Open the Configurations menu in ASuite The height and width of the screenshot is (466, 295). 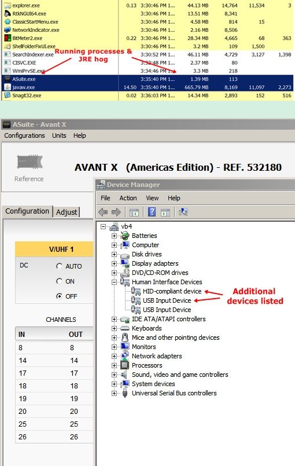tap(24, 135)
